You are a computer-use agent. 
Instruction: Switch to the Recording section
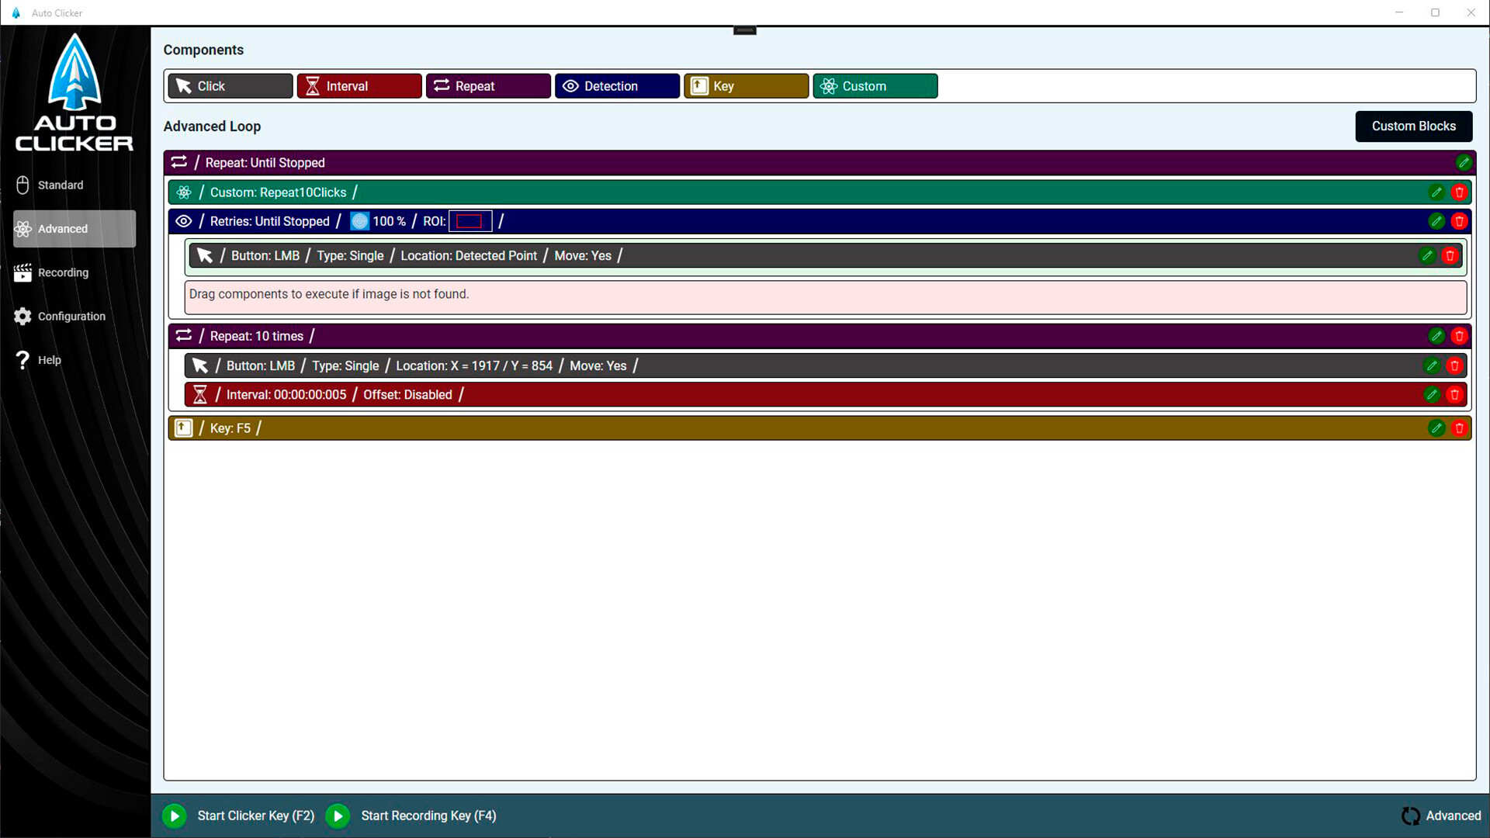[x=63, y=273]
